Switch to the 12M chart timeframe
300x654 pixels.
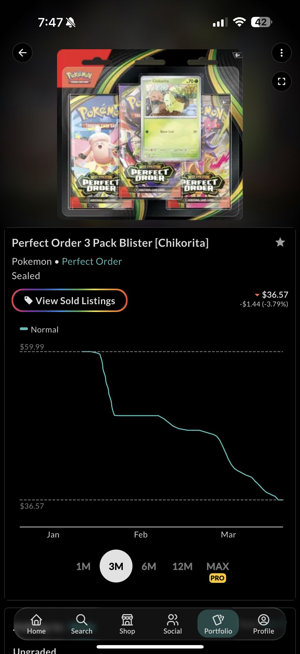click(x=182, y=566)
